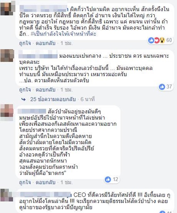Click ตอบกลับ under the poem comment

pos(45,183)
